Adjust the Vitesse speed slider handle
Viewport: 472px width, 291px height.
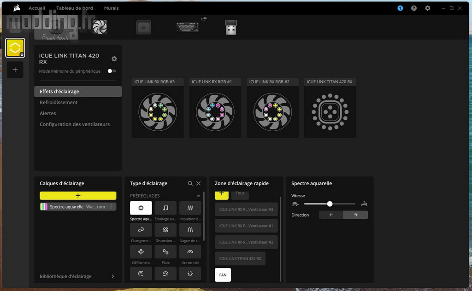(330, 204)
